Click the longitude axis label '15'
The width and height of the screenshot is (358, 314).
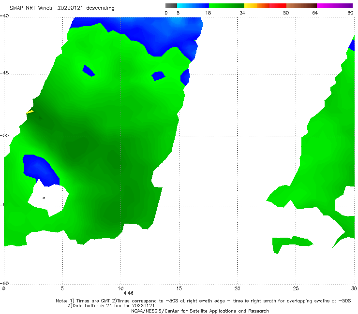click(179, 288)
